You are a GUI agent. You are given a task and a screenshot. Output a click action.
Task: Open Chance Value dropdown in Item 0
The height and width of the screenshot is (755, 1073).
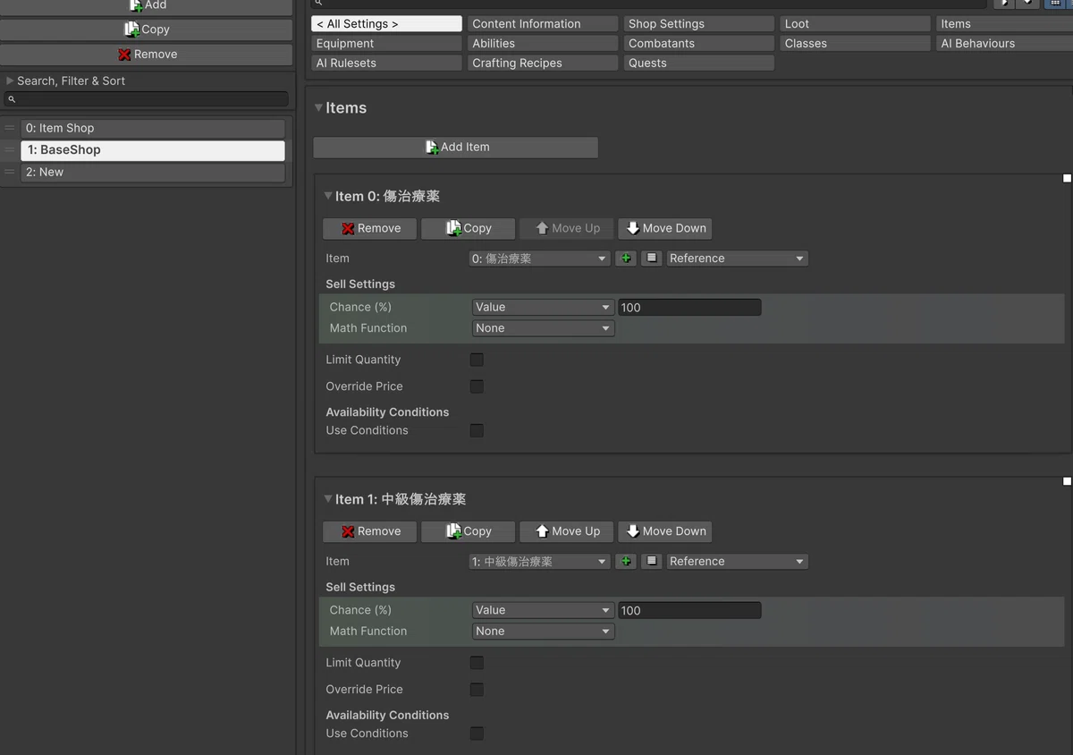[x=543, y=307]
